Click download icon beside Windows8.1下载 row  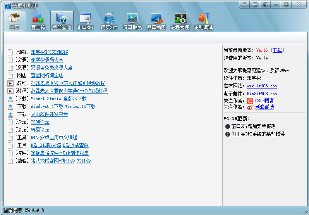point(10,107)
